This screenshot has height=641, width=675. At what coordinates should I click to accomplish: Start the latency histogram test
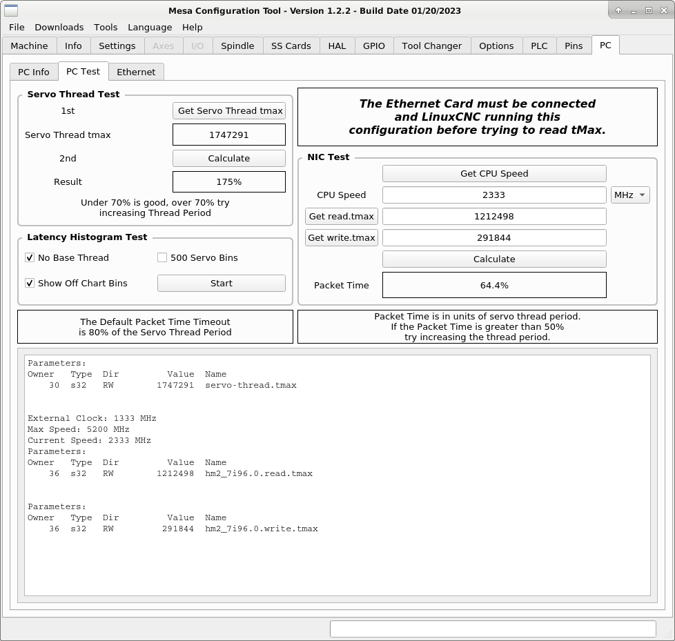point(222,283)
